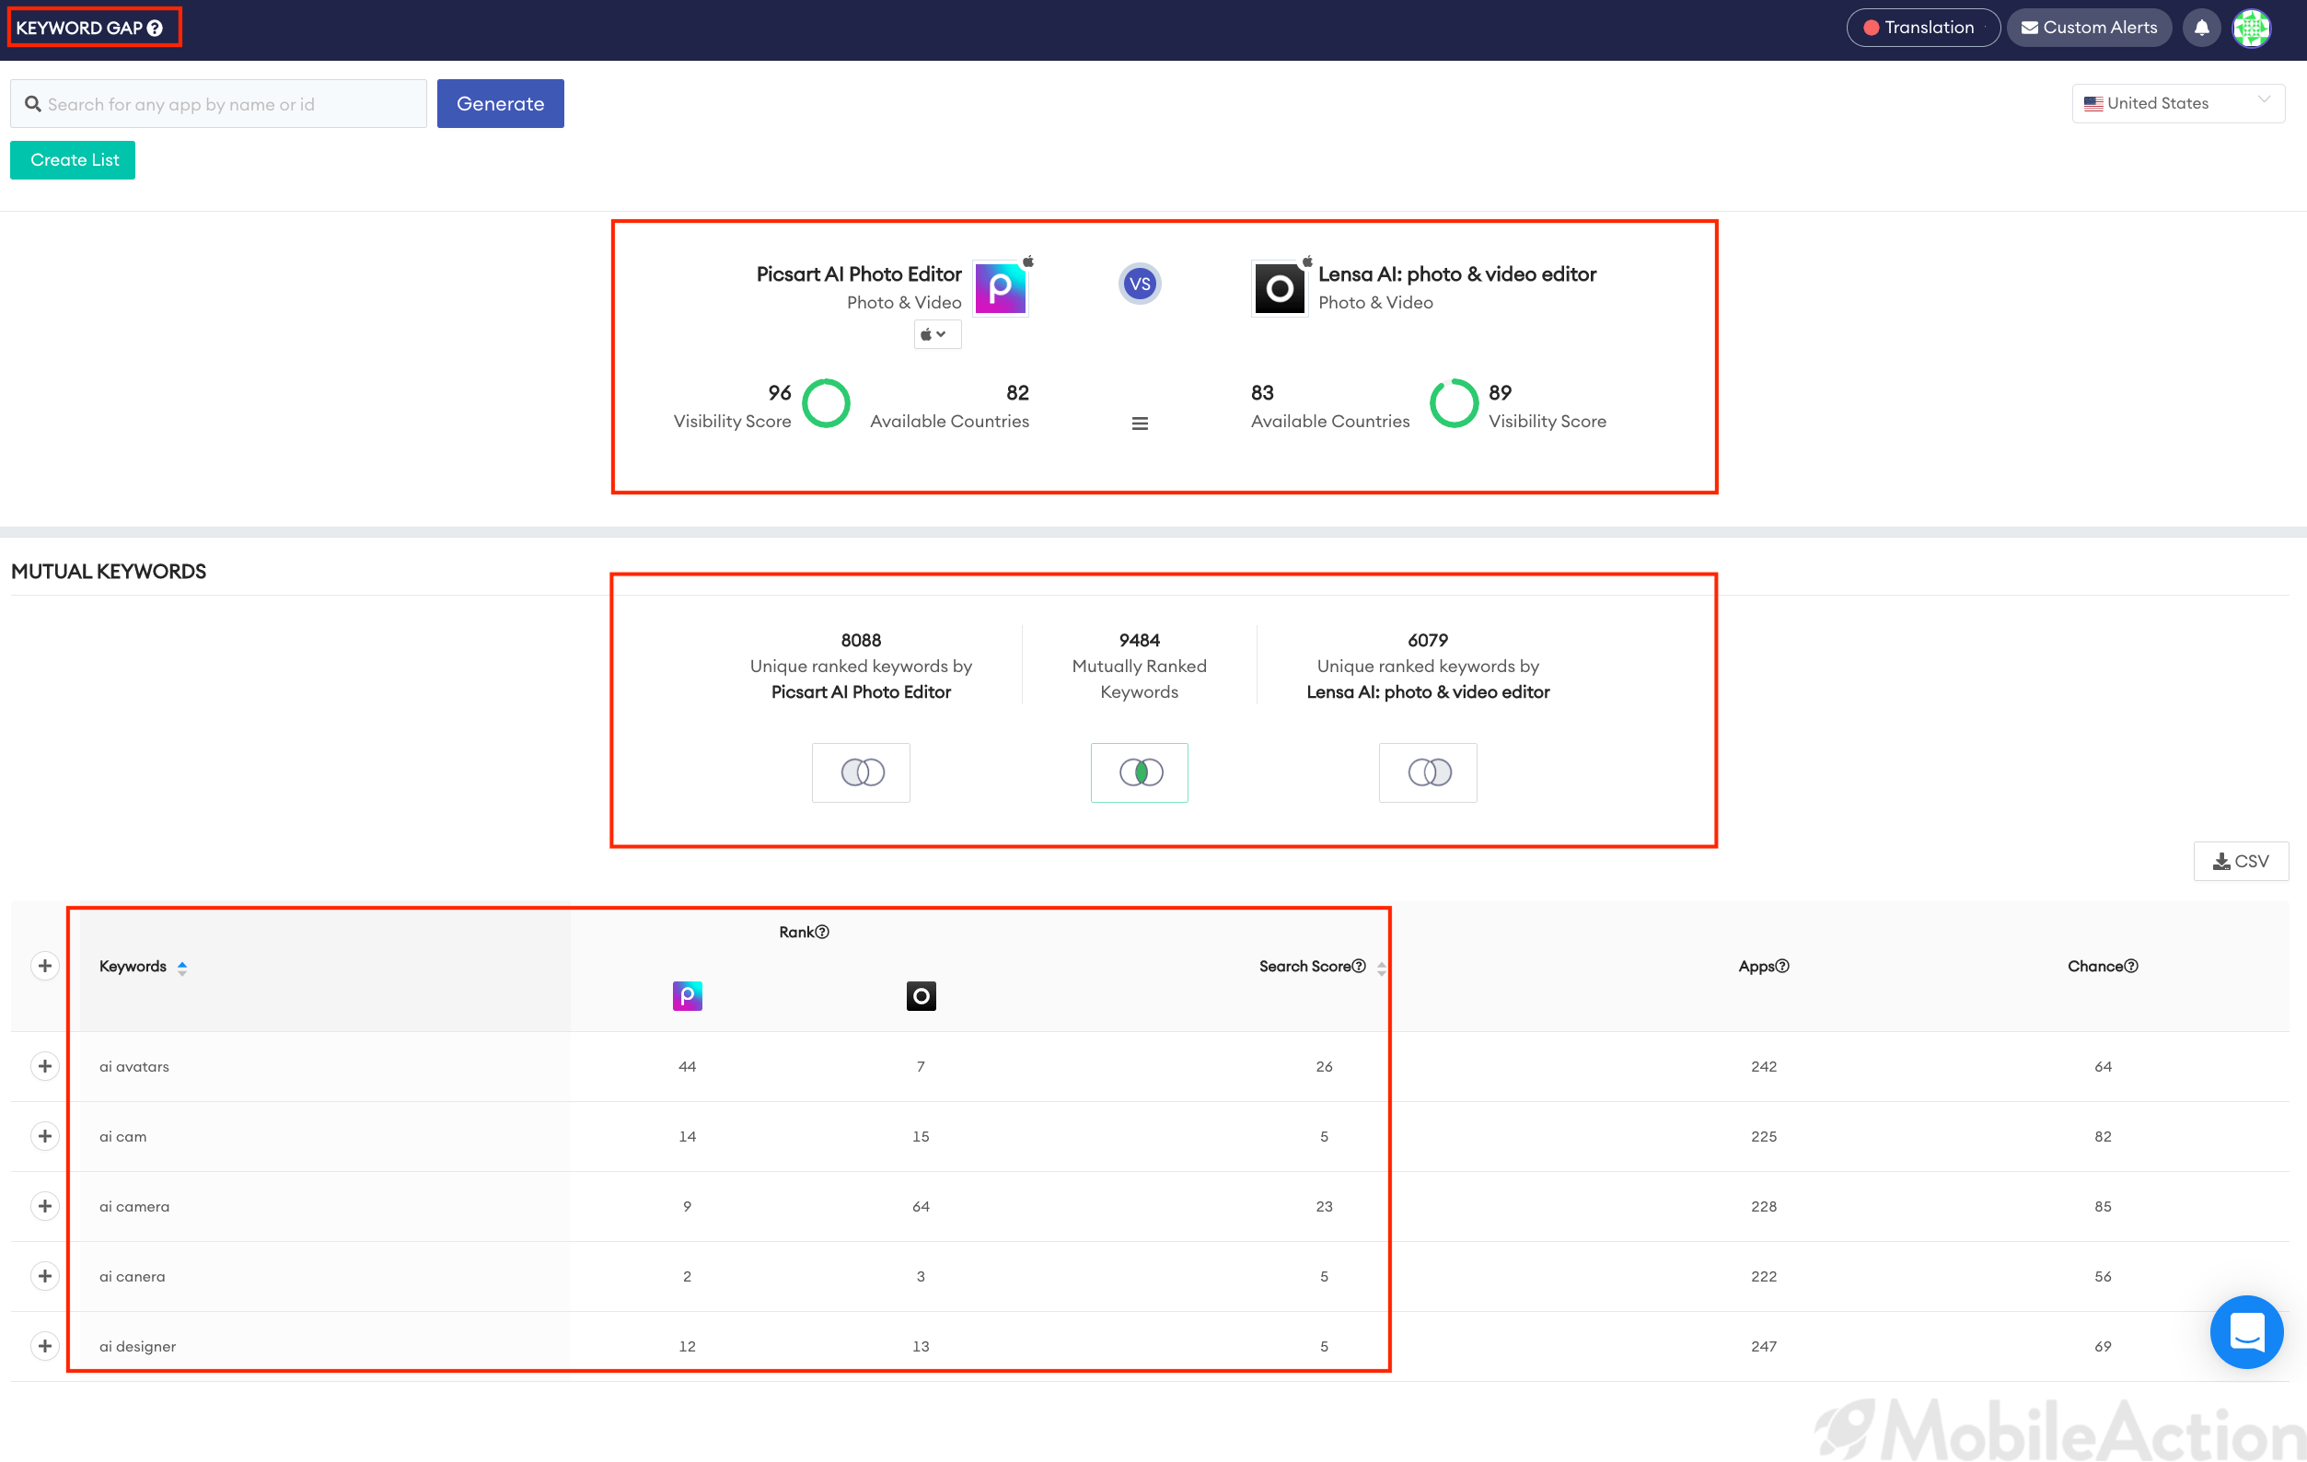Screen dimensions: 2307x1462
Task: Click the 'ai cam' keyword text
Action: point(122,1136)
